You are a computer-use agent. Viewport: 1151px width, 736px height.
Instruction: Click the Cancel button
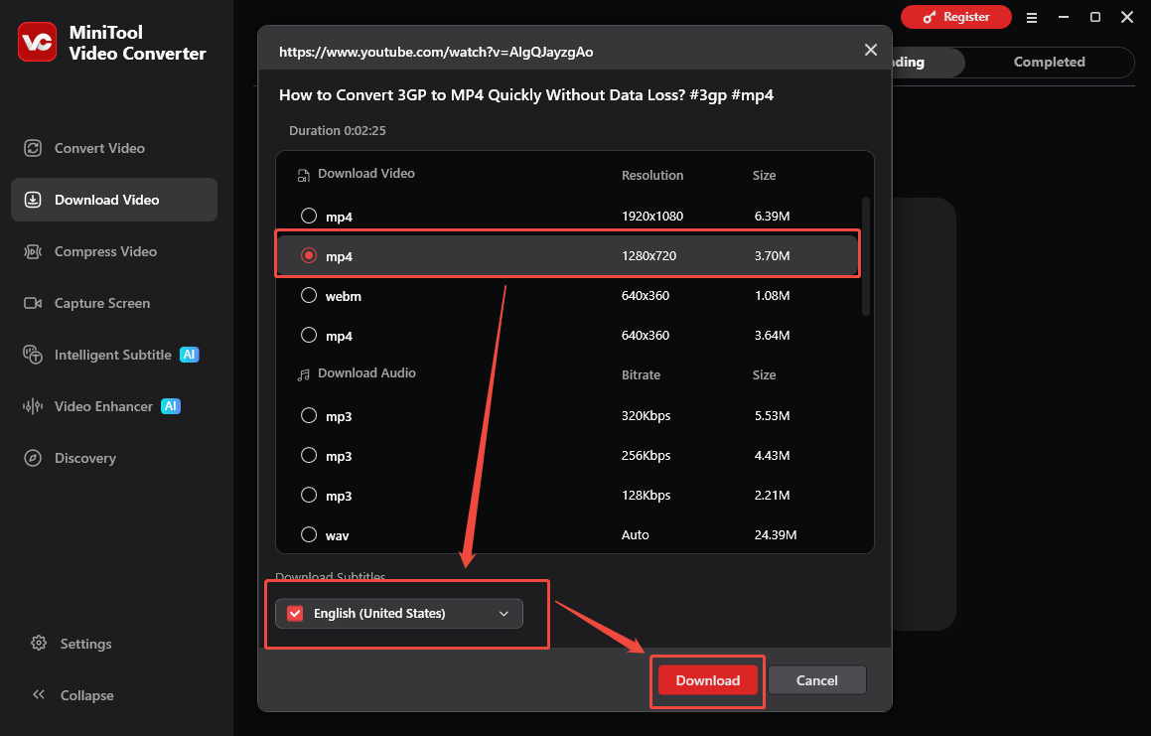[817, 681]
